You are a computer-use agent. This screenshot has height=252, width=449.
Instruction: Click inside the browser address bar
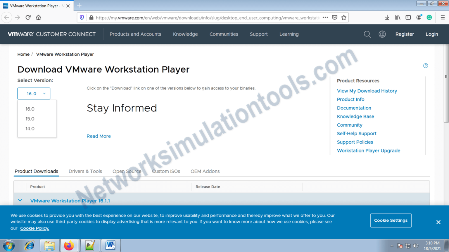205,17
